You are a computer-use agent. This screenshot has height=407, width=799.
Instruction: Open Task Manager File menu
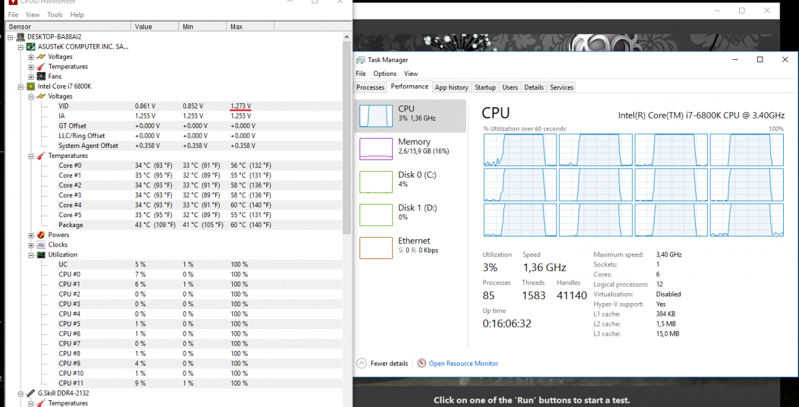tap(361, 74)
